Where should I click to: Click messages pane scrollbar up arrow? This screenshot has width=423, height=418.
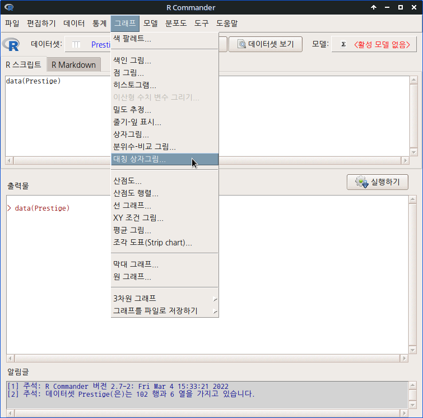click(x=412, y=386)
